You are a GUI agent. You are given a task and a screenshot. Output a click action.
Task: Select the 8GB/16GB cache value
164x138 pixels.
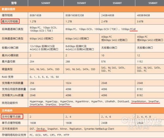tap(35, 15)
